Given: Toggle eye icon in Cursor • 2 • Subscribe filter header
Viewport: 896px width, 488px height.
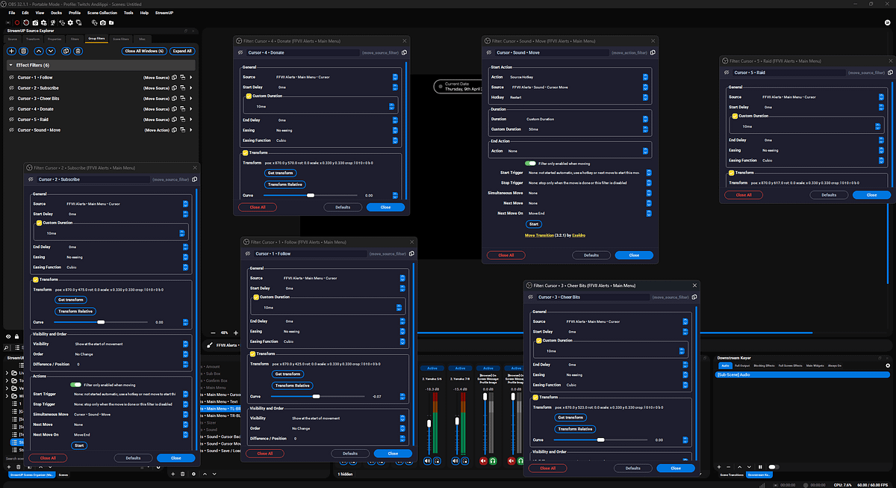Looking at the screenshot, I should coord(30,179).
